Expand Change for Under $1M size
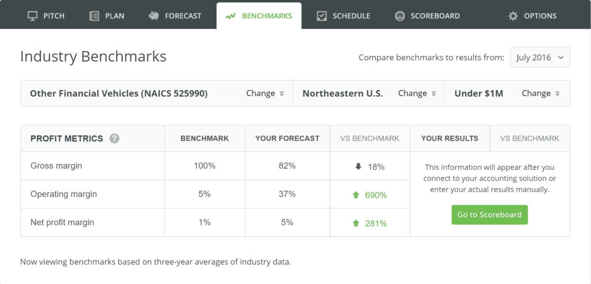 click(x=540, y=93)
